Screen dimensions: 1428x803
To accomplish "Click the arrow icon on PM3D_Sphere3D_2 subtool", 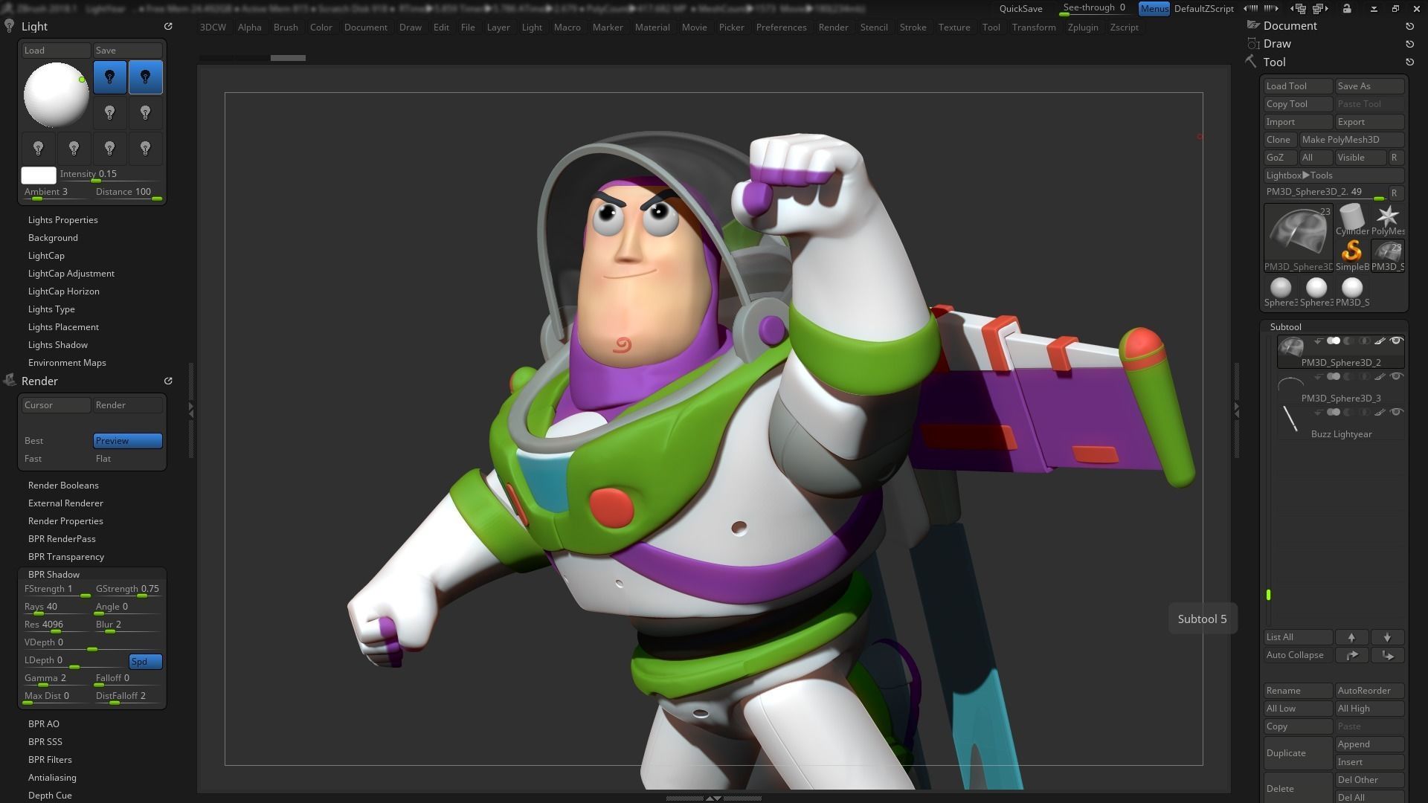I will [x=1318, y=341].
